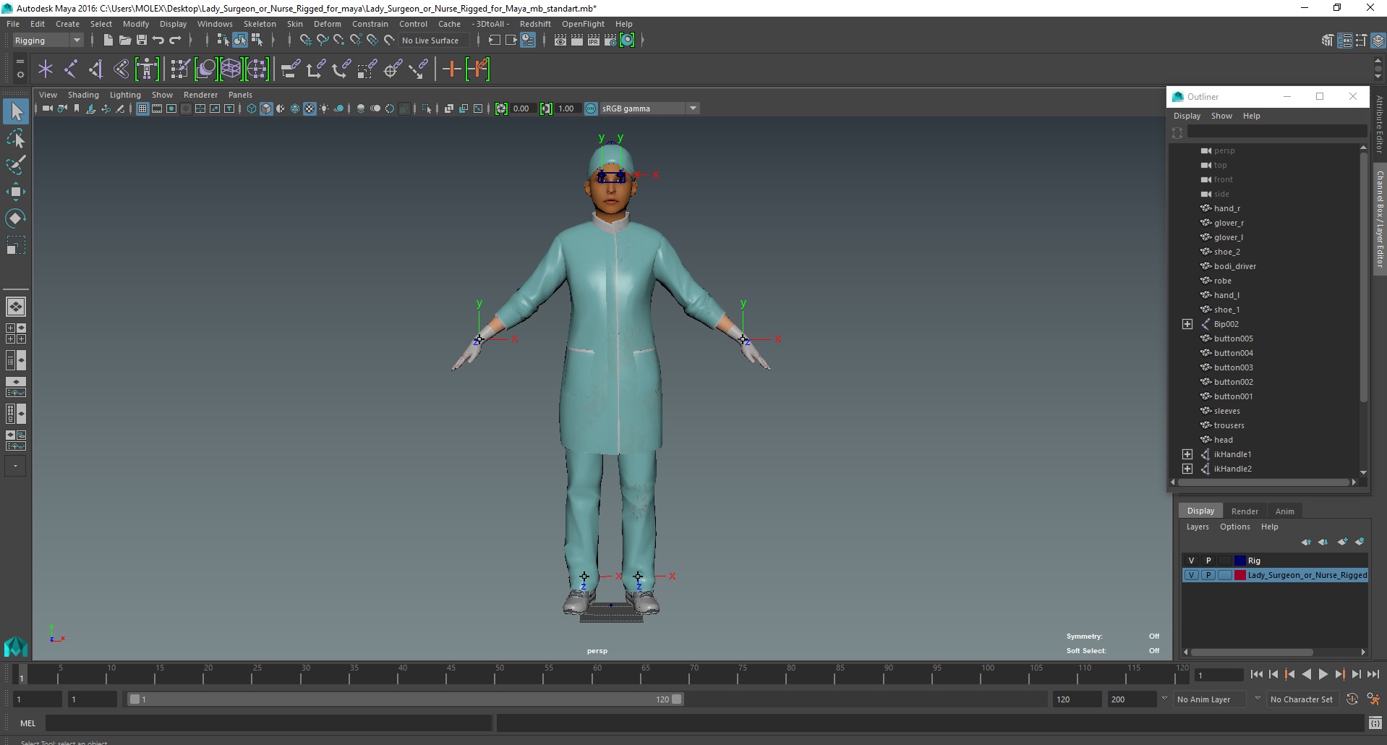
Task: Open Render Settings icon
Action: (x=610, y=41)
